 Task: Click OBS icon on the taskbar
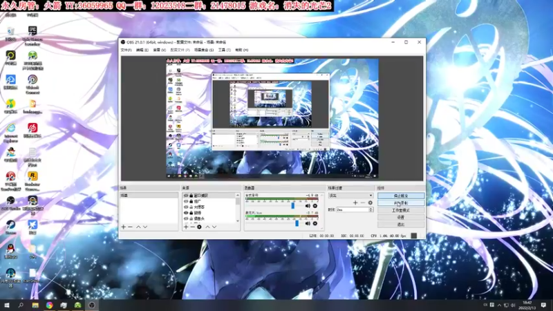pos(92,305)
